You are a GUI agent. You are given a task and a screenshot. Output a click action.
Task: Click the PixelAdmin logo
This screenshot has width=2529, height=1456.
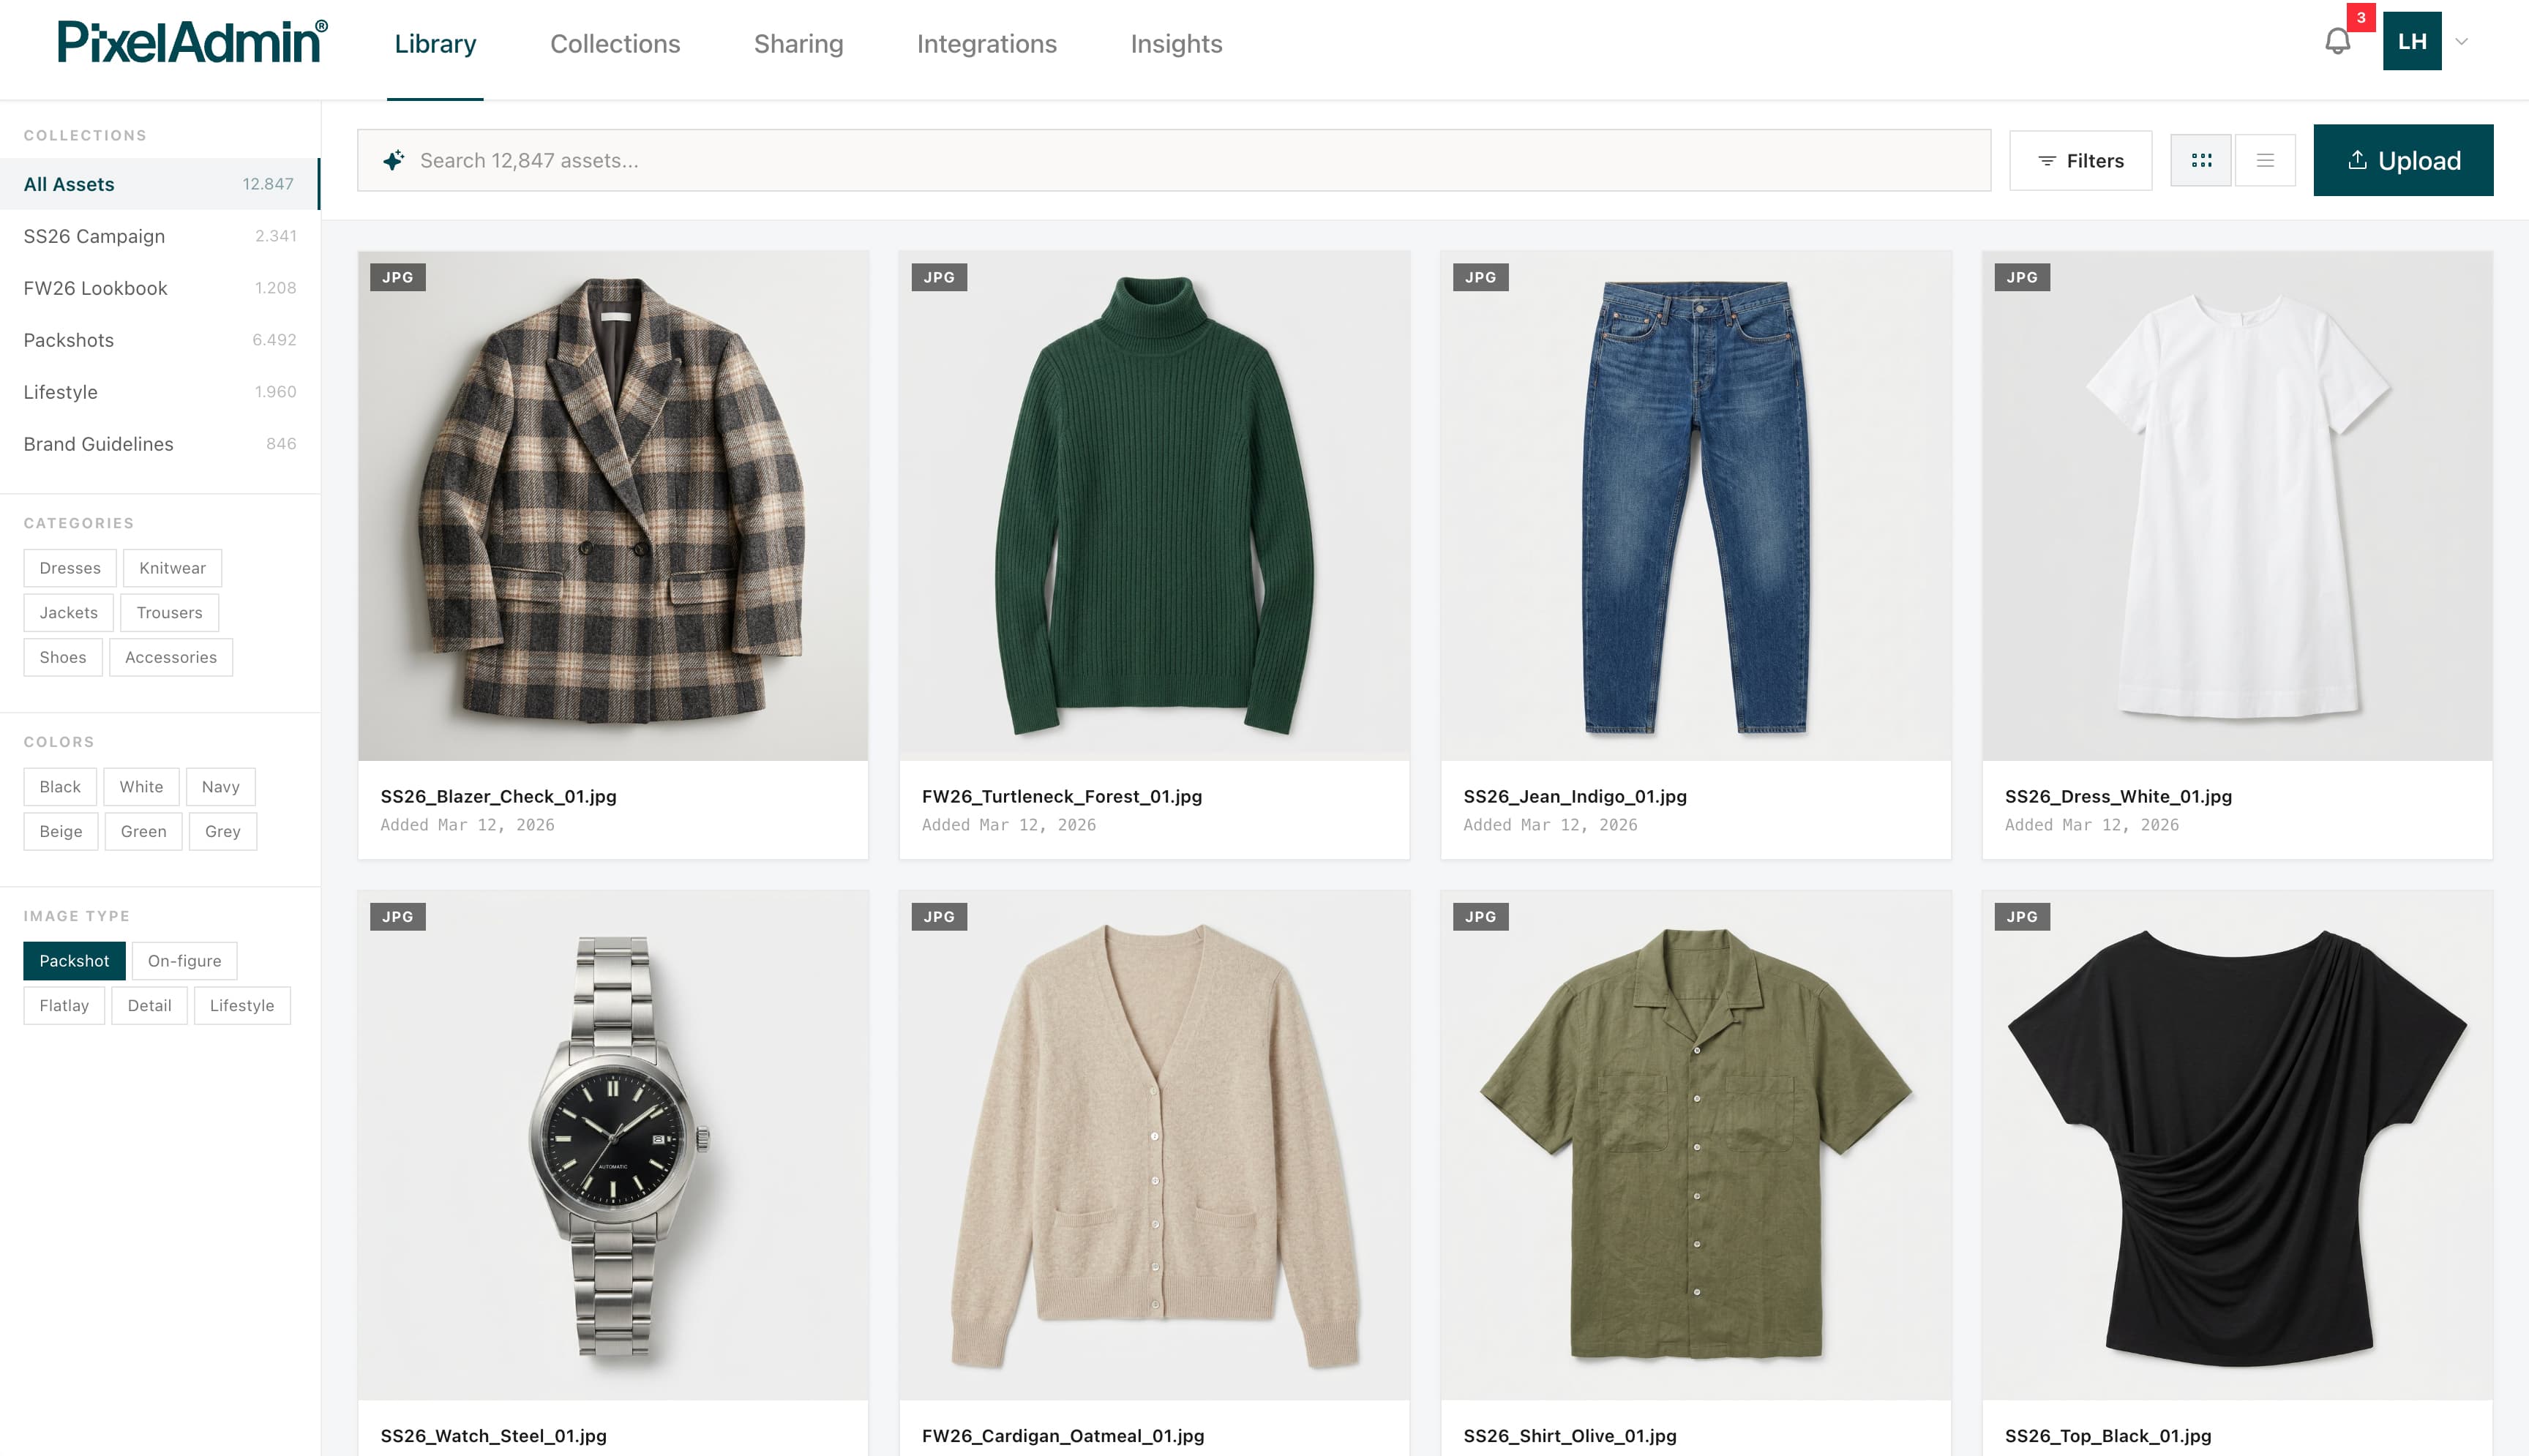pos(192,43)
